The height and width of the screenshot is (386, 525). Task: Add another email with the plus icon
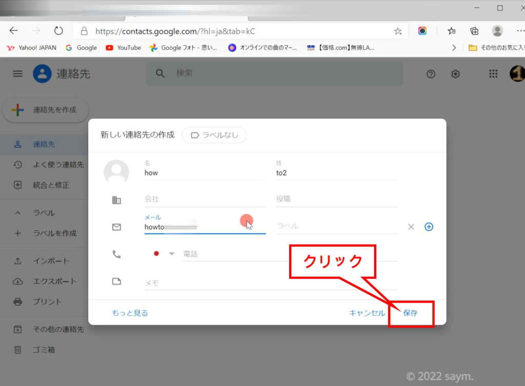click(x=429, y=227)
